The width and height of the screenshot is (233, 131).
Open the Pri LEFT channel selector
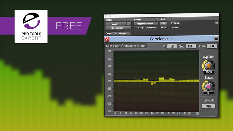[172, 46]
